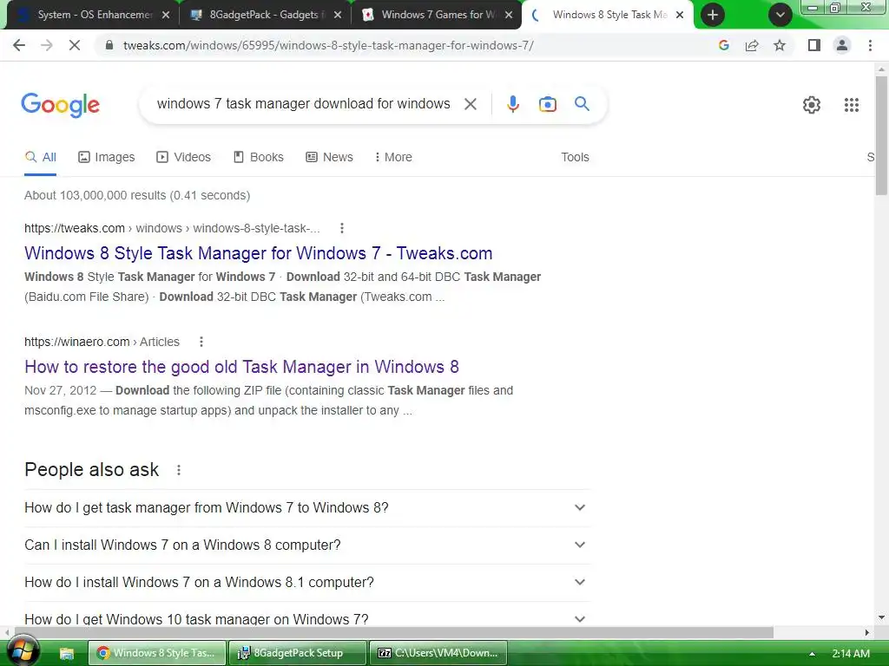Viewport: 889px width, 666px height.
Task: Click the vertical scrollbar thumb
Action: pos(881,136)
